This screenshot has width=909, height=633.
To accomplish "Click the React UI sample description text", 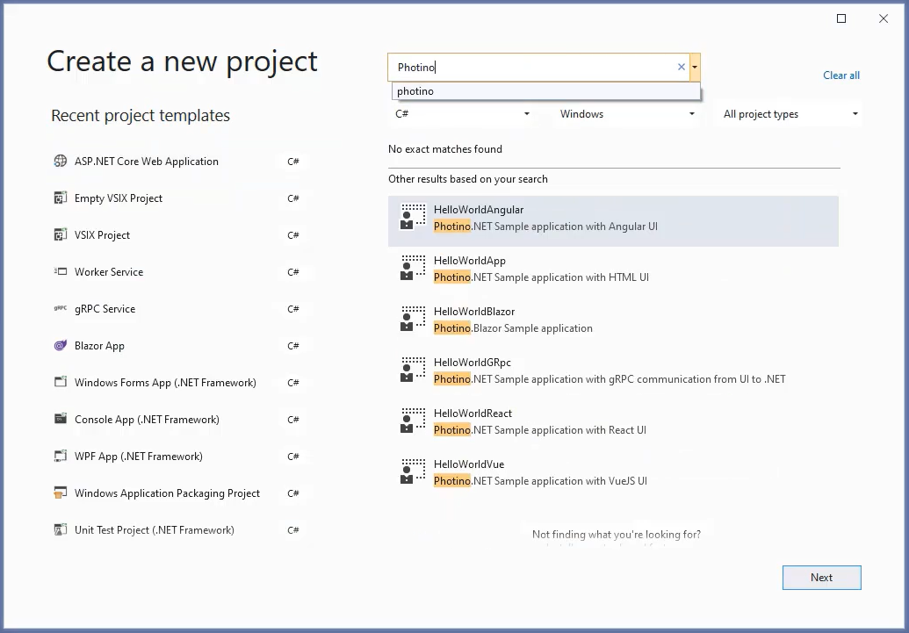I will (540, 430).
